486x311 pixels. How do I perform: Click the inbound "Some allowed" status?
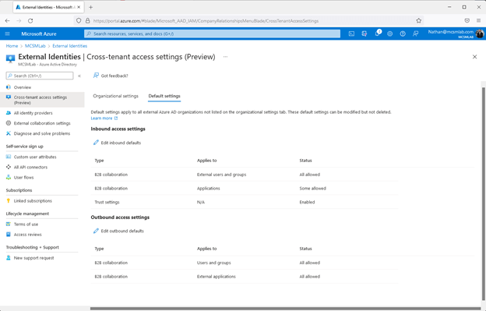click(313, 188)
